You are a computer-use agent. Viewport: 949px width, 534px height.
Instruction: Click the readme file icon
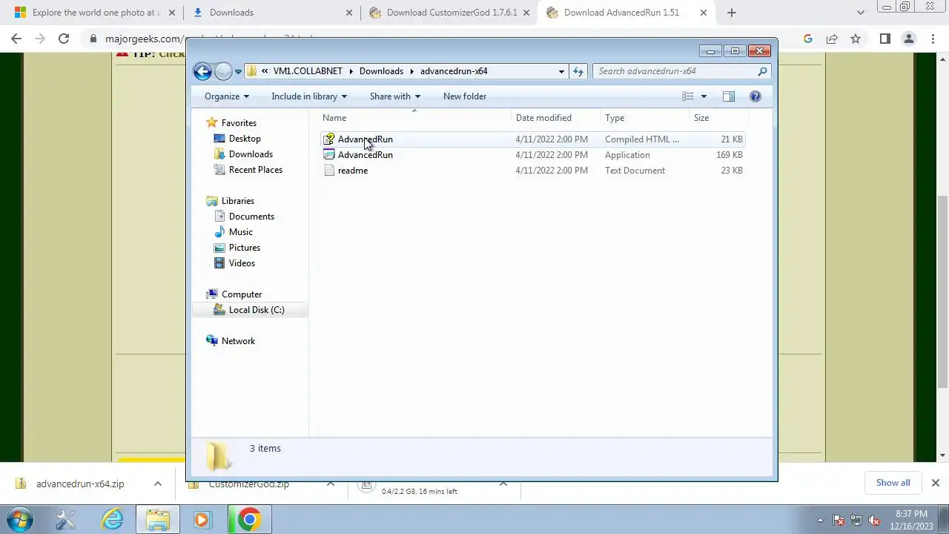coord(329,171)
